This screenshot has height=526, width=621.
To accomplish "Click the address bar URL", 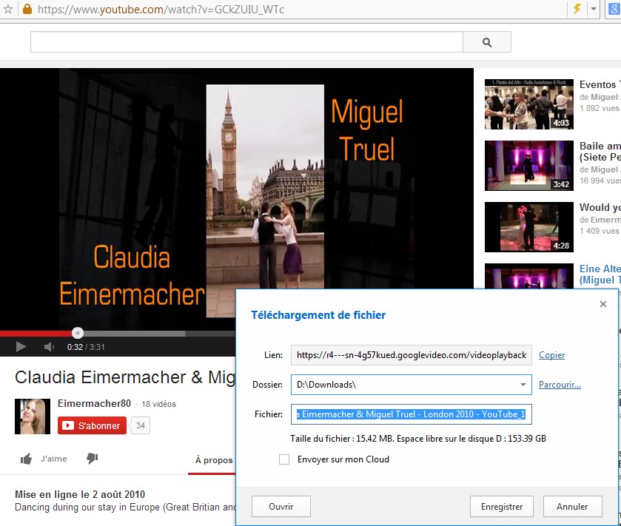I will (x=161, y=9).
